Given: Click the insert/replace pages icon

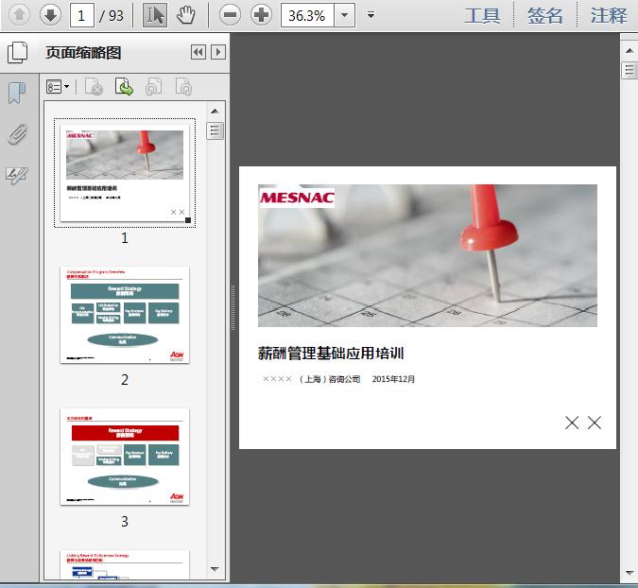Looking at the screenshot, I should pos(124,87).
